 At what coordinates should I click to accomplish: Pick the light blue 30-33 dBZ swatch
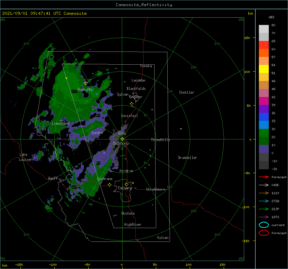(264, 125)
